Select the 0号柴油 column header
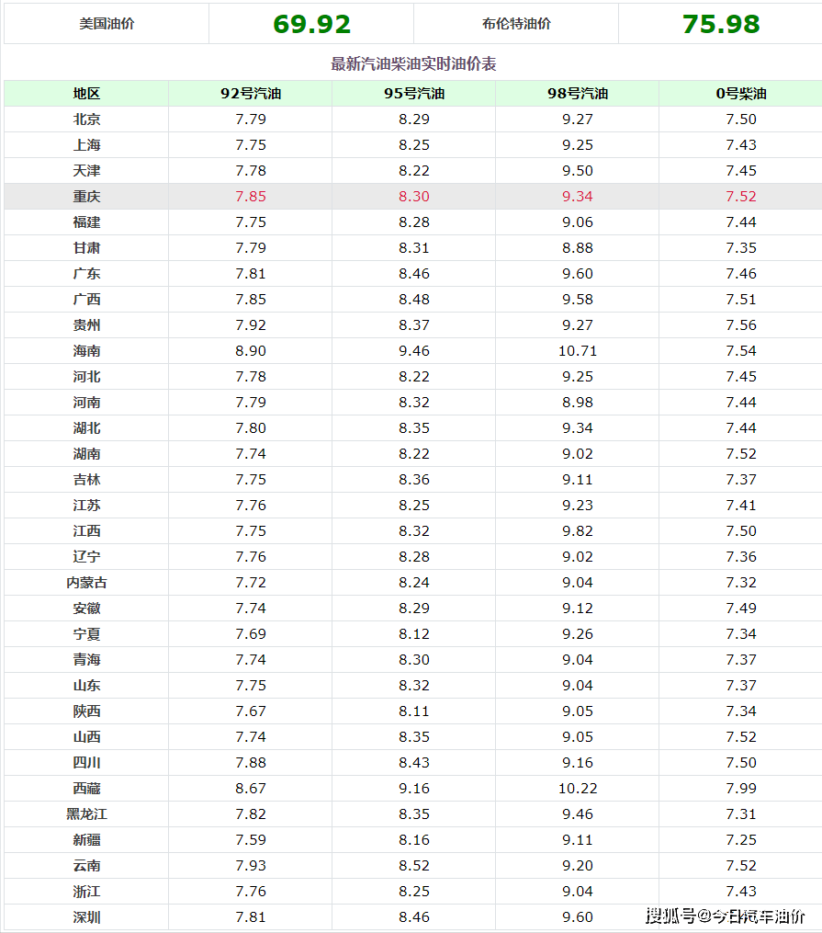The width and height of the screenshot is (822, 933). coord(740,94)
